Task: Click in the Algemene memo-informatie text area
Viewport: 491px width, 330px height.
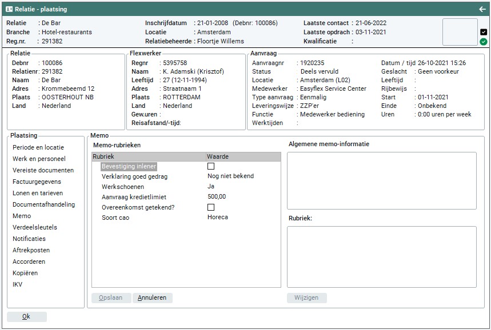Action: [x=381, y=180]
